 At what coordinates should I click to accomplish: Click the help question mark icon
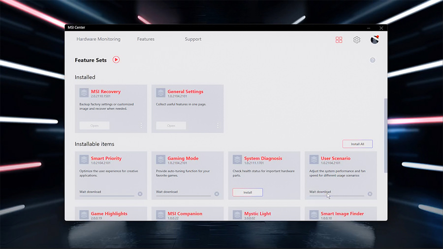point(373,60)
